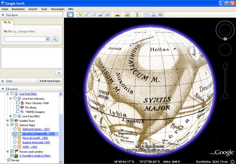236x164 pixels.
Task: Select the Percival Lowell - 1896 radio button
Action: (x=15, y=138)
